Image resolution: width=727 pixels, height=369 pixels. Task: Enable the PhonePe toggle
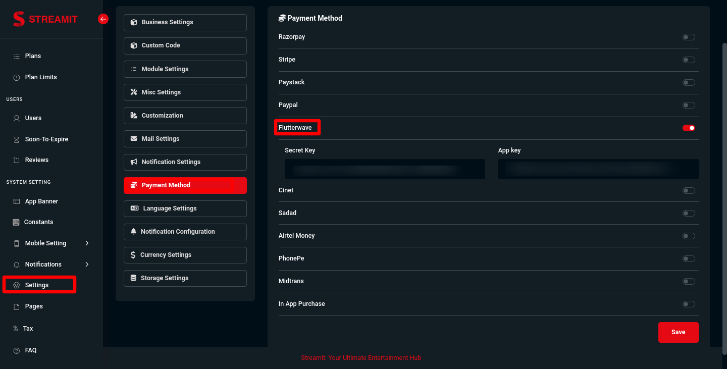pyautogui.click(x=689, y=258)
